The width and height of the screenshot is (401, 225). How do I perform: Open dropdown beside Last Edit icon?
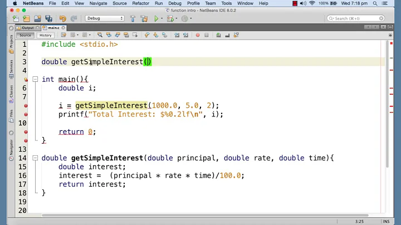tap(78, 35)
